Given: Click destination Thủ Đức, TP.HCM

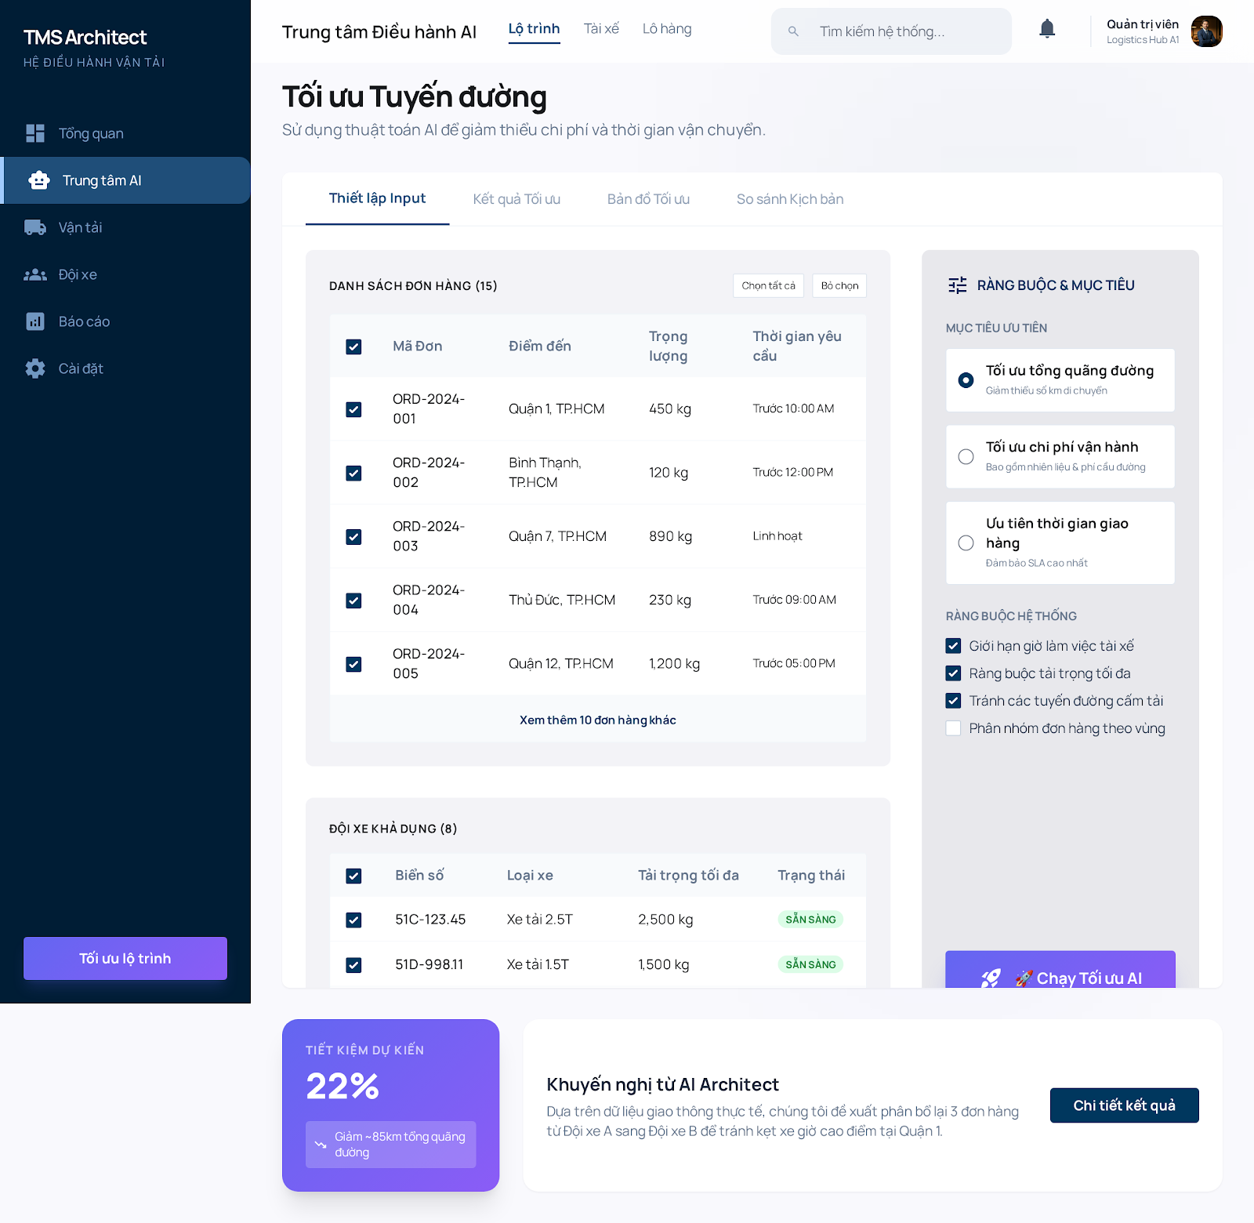Looking at the screenshot, I should [x=562, y=601].
